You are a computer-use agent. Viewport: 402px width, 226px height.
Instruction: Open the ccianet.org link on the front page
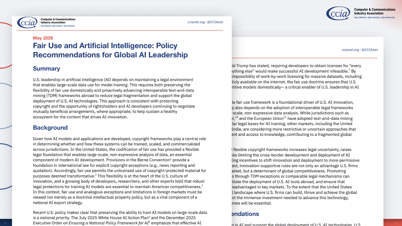[x=196, y=22]
